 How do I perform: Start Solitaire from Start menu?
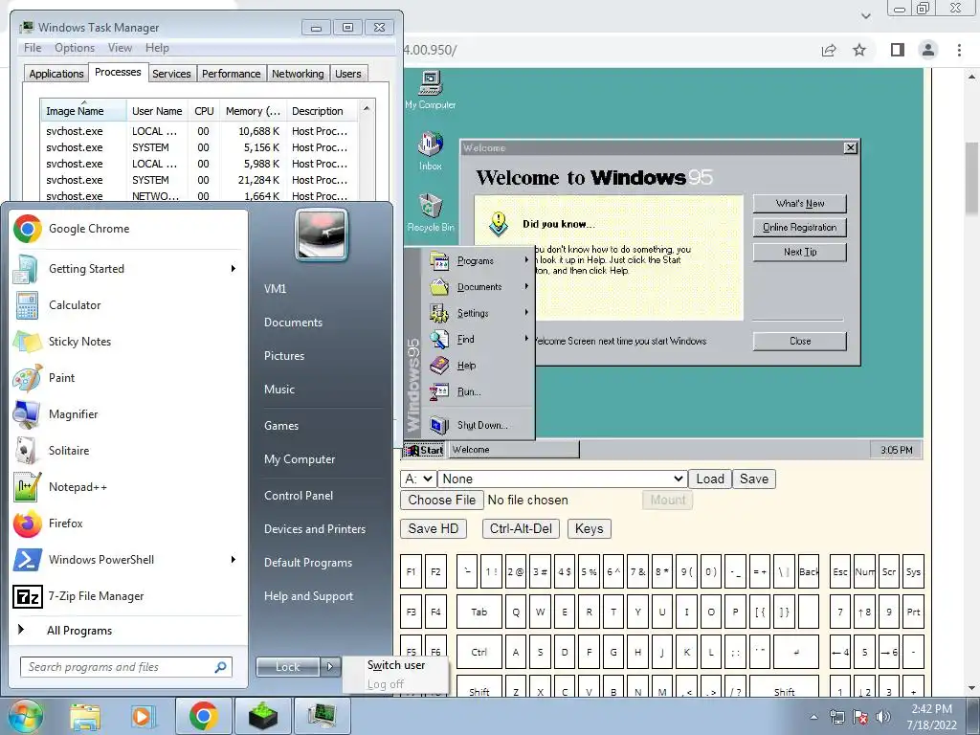point(69,451)
